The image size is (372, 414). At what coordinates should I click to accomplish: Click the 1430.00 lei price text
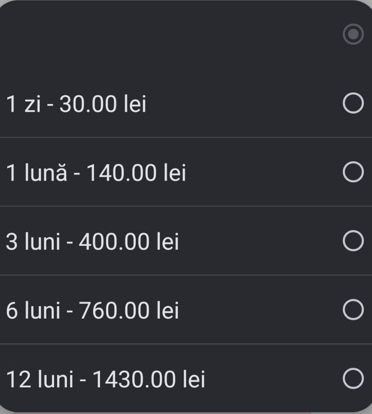149,380
